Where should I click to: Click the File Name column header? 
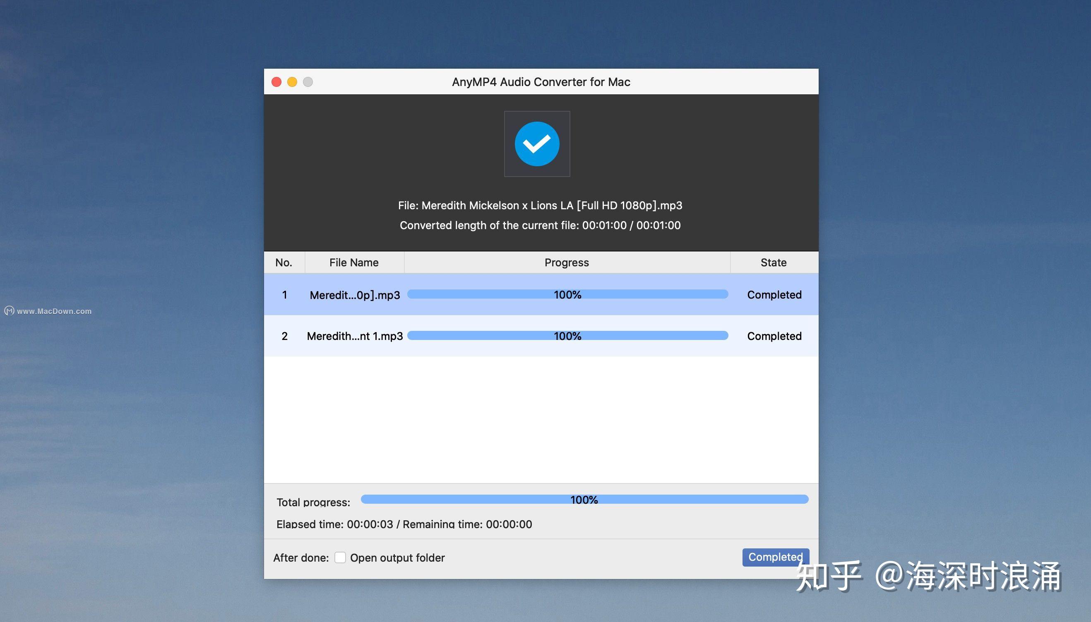pyautogui.click(x=354, y=262)
